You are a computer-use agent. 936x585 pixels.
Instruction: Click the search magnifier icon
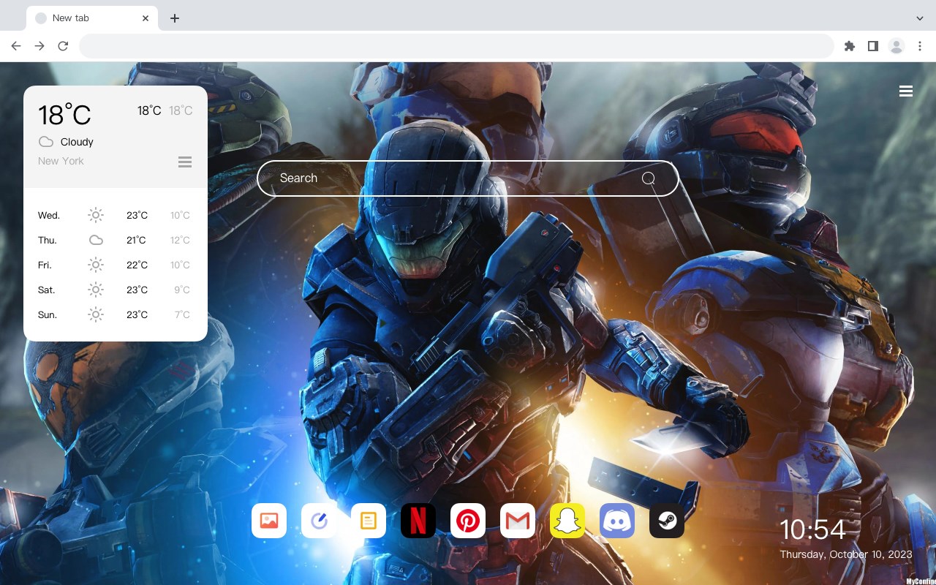pos(649,178)
